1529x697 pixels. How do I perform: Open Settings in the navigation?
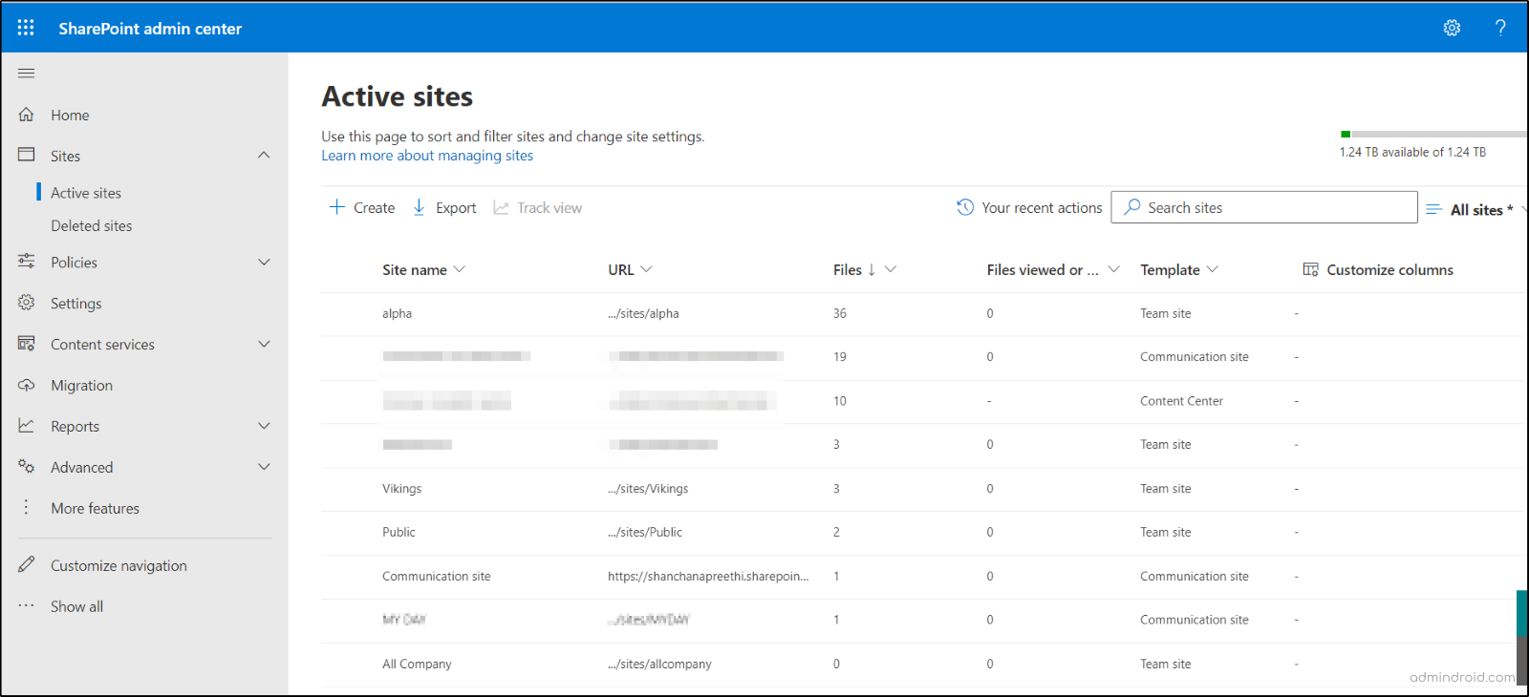pos(75,304)
